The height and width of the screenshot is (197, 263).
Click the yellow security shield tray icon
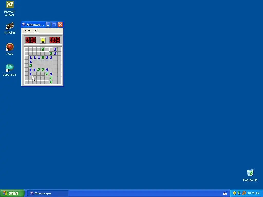234,193
